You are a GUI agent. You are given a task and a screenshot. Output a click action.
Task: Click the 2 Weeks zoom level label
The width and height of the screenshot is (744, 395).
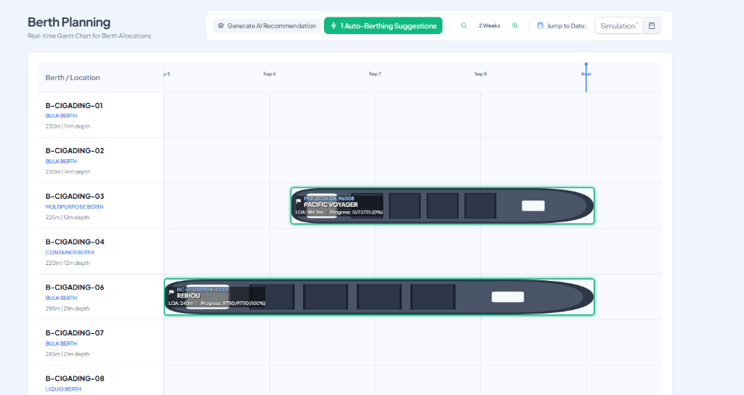click(x=489, y=25)
